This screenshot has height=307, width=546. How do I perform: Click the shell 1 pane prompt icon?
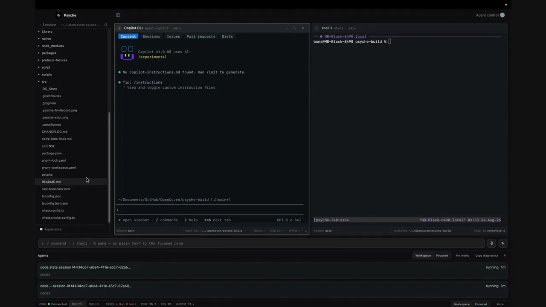point(317,28)
